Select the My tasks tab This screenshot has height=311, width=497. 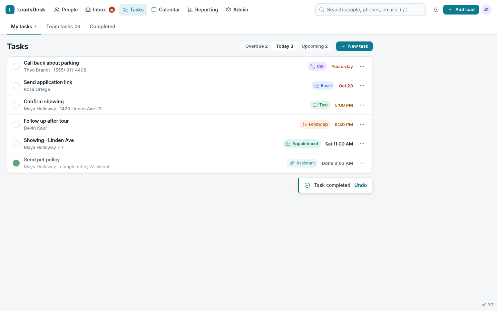coord(24,27)
